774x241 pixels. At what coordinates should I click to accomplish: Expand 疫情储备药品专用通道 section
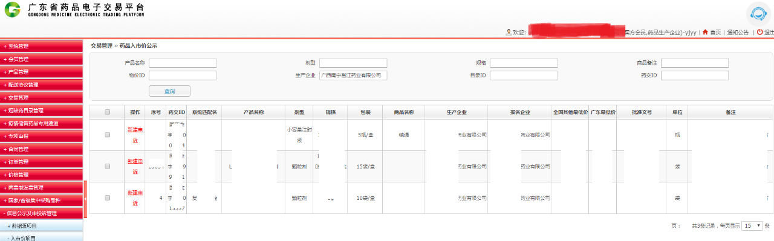[x=41, y=123]
